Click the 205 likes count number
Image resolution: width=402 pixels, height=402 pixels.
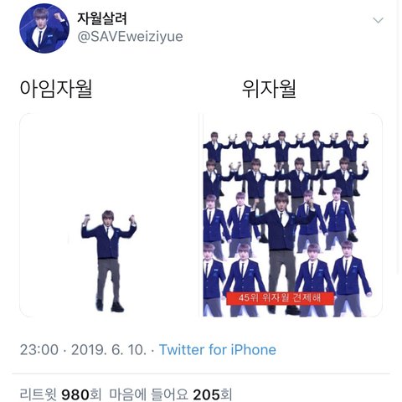coord(206,394)
